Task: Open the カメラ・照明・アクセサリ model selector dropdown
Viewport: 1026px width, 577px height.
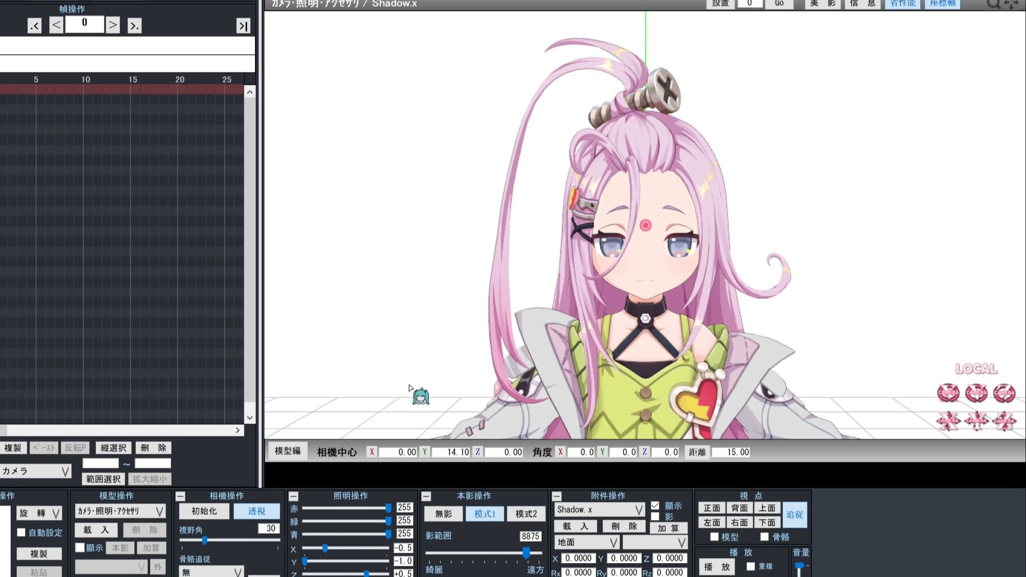Action: [120, 511]
